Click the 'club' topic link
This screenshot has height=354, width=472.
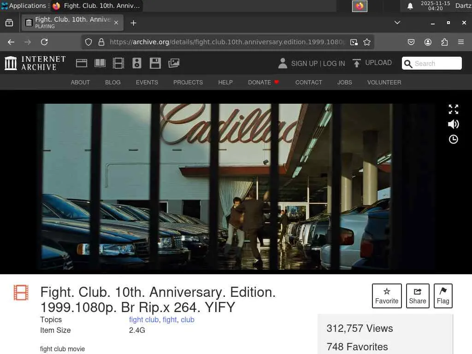click(188, 320)
